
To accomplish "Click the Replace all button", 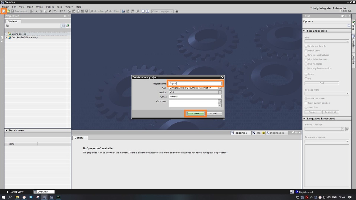I will coord(330,112).
